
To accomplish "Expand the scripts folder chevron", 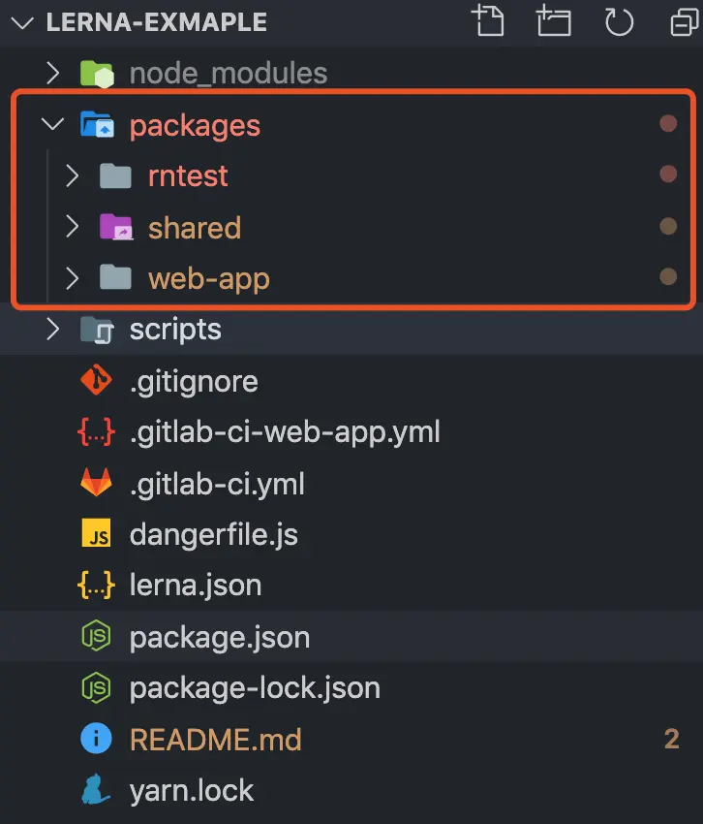I will [x=53, y=330].
